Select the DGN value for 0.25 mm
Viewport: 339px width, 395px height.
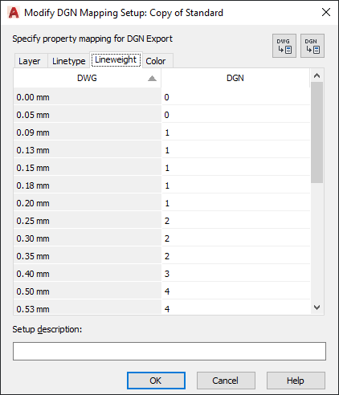235,221
